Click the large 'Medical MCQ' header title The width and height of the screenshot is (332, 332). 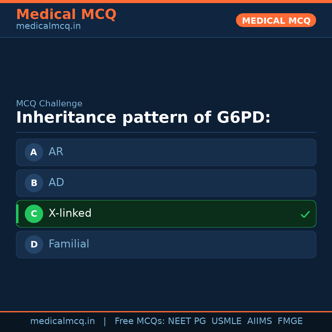click(66, 14)
